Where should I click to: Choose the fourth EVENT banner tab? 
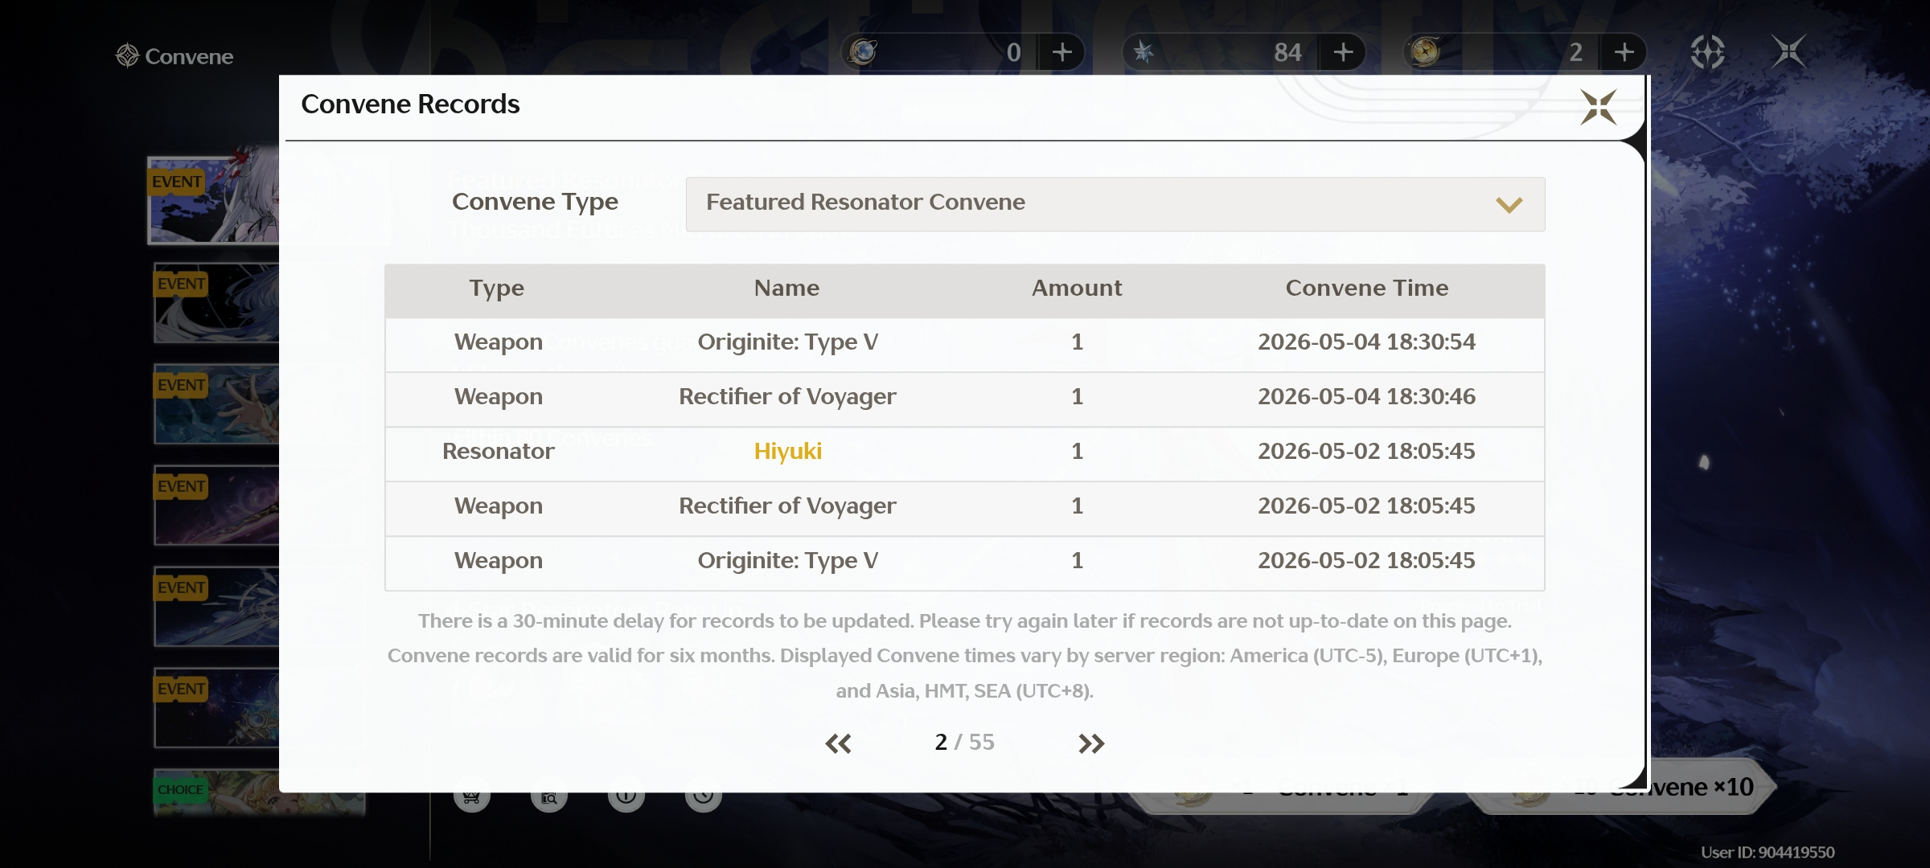coord(217,506)
